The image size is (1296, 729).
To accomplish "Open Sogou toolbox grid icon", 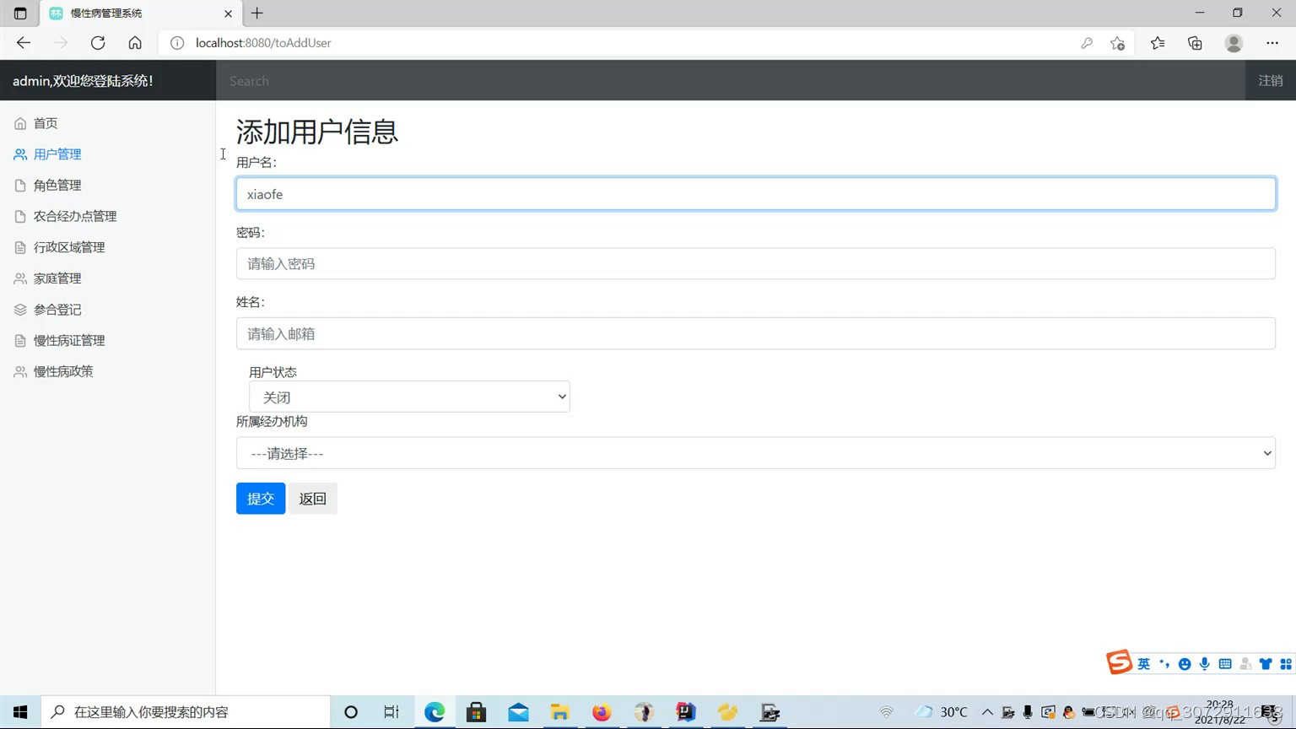I will 1286,664.
